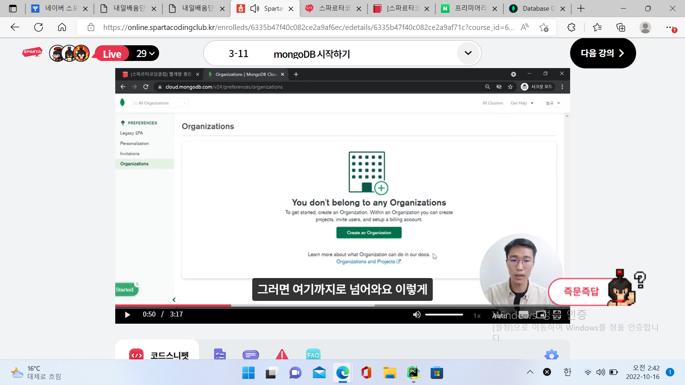Seek on the video progress bar

tap(342, 306)
